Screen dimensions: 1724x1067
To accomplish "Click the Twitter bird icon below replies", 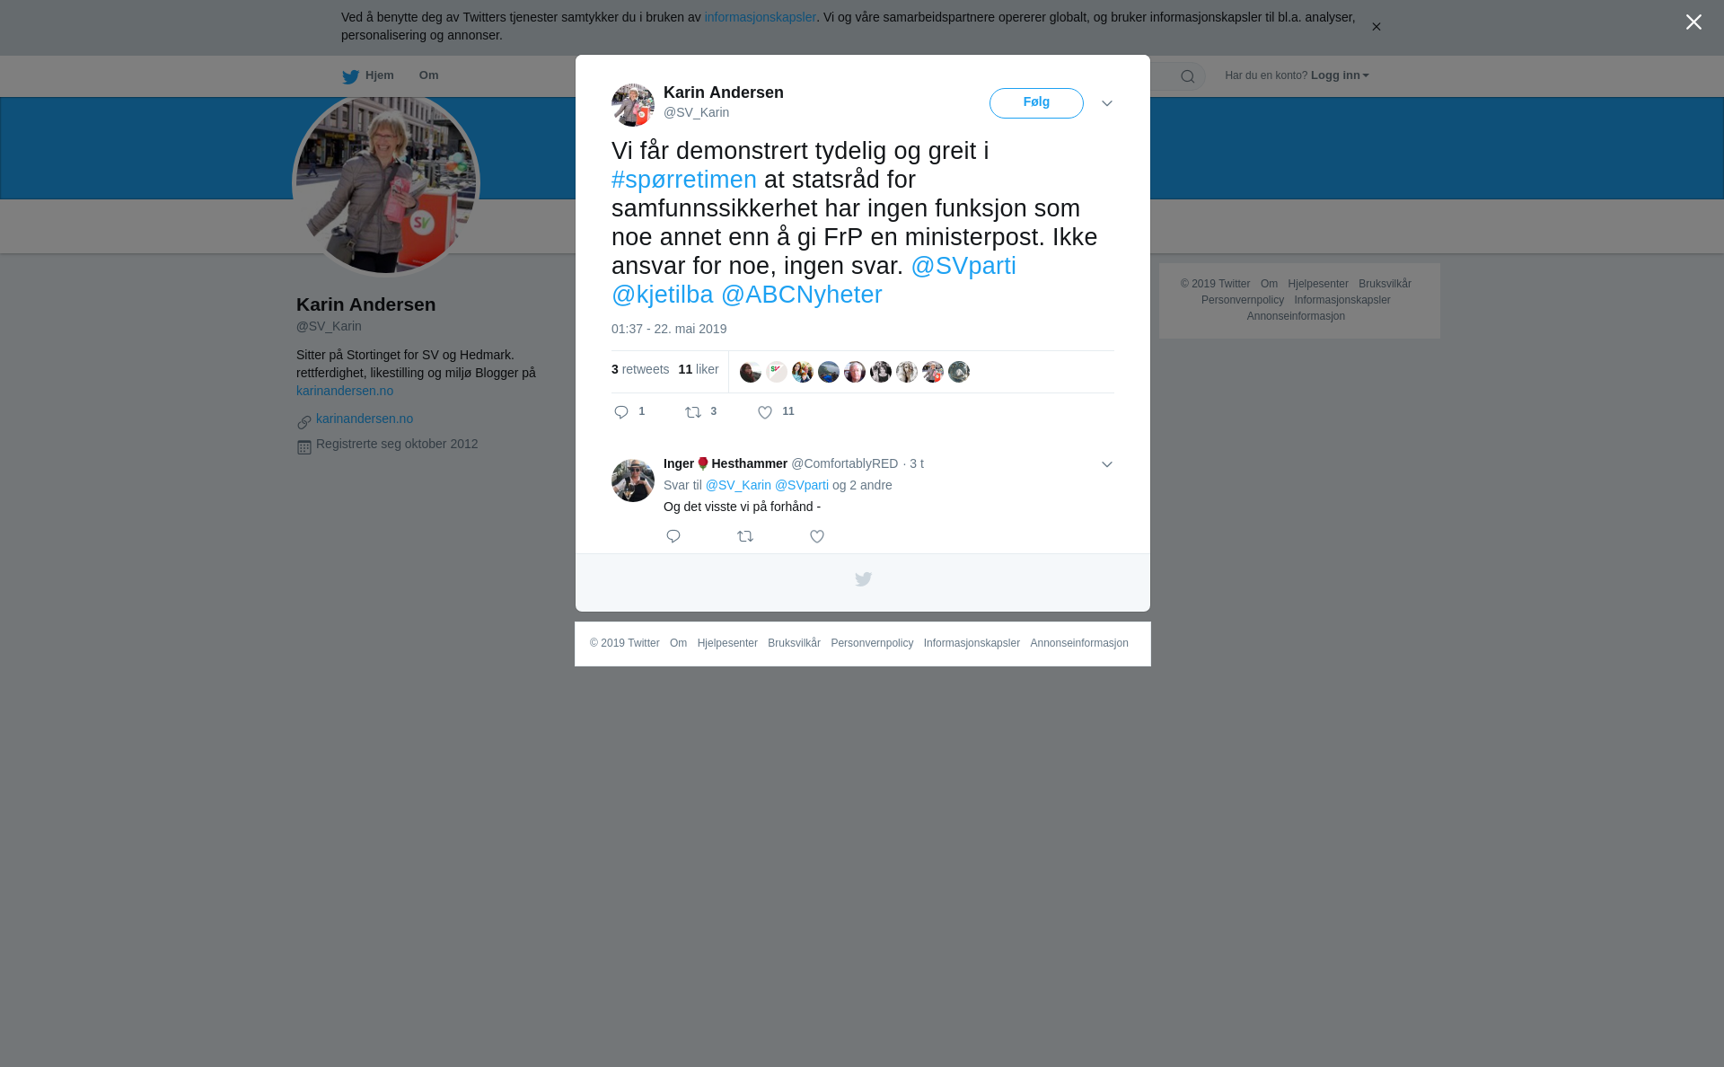I will pos(863,579).
